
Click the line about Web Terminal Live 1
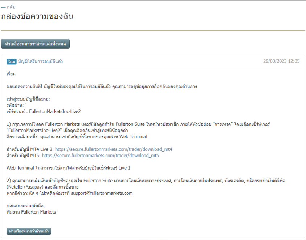point(68,168)
